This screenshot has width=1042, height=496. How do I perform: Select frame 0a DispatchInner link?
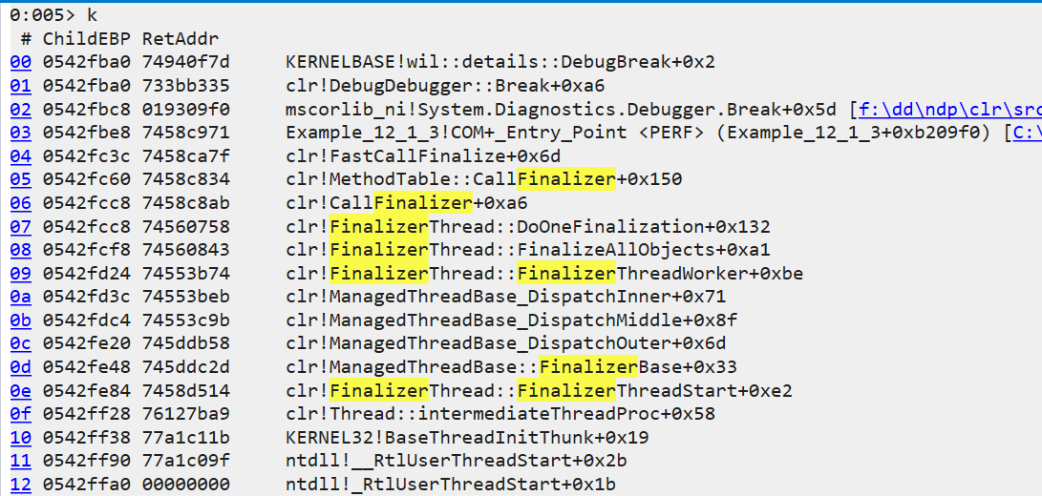(21, 297)
